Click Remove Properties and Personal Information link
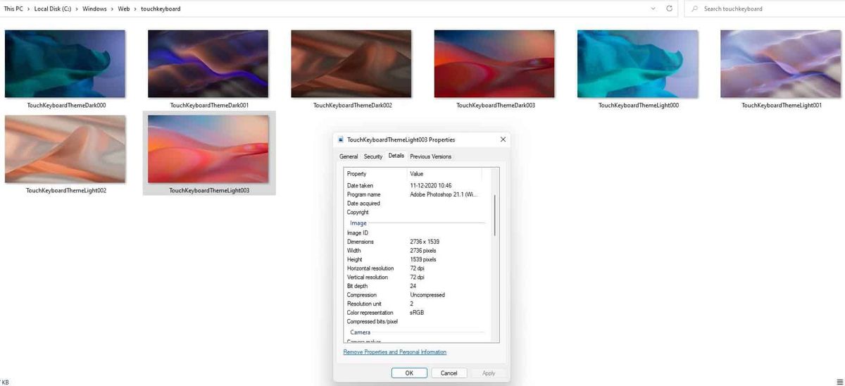845x386 pixels. (x=395, y=352)
